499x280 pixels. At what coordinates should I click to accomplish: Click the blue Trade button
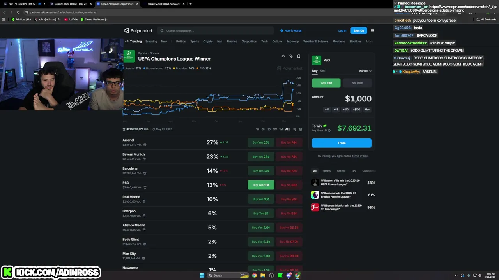tap(342, 143)
